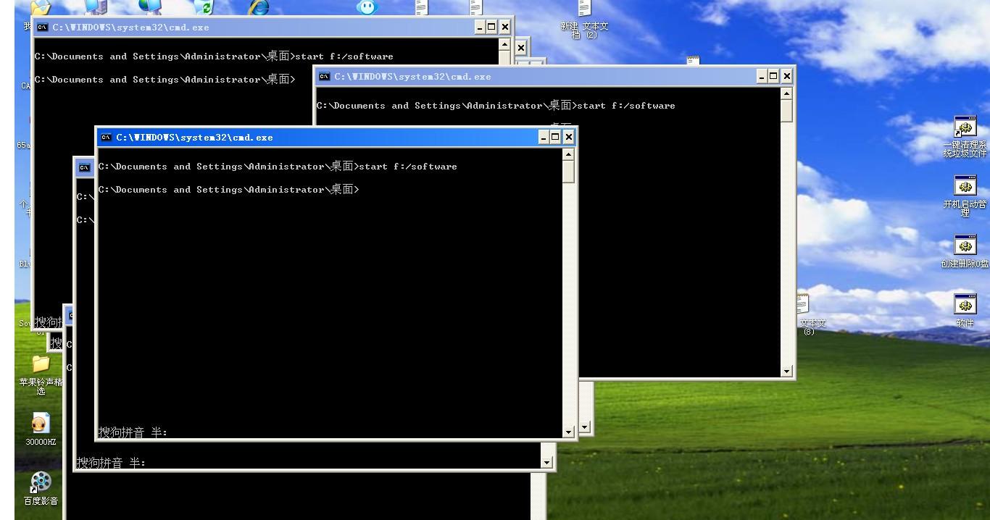Select the 苹果铃声精选 folder icon

(x=41, y=374)
